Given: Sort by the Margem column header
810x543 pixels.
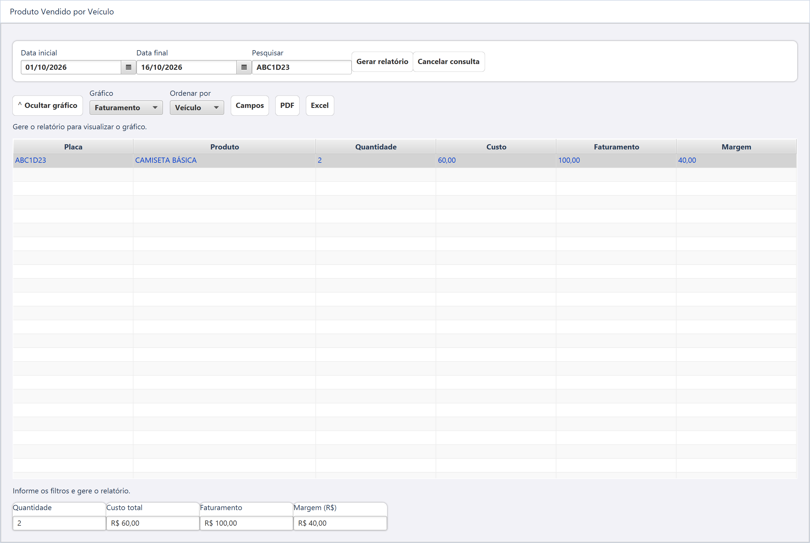Looking at the screenshot, I should (736, 147).
